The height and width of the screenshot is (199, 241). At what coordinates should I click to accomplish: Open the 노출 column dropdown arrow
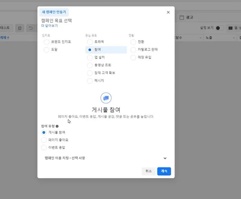pos(234,38)
